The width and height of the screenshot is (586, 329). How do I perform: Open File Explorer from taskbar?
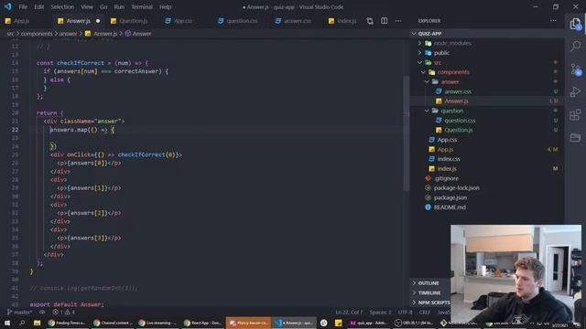pos(37,323)
